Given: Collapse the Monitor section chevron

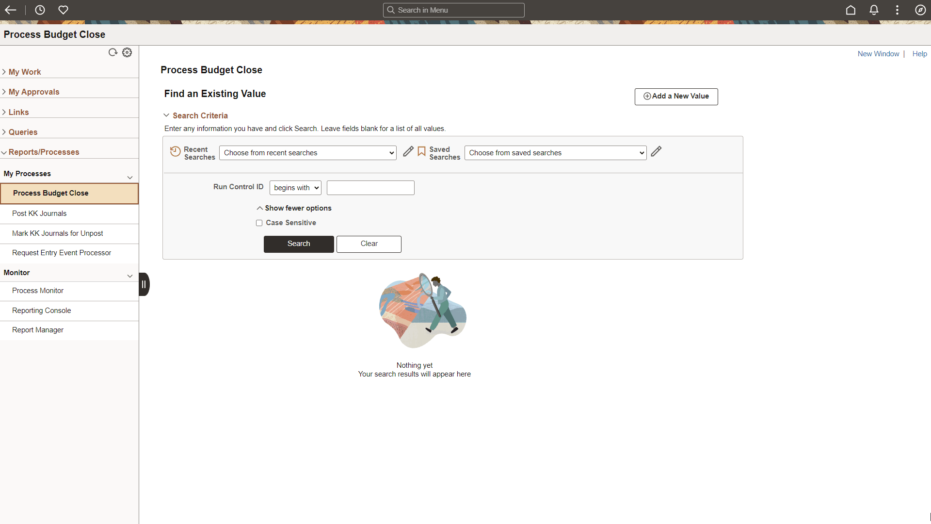Looking at the screenshot, I should (x=130, y=276).
